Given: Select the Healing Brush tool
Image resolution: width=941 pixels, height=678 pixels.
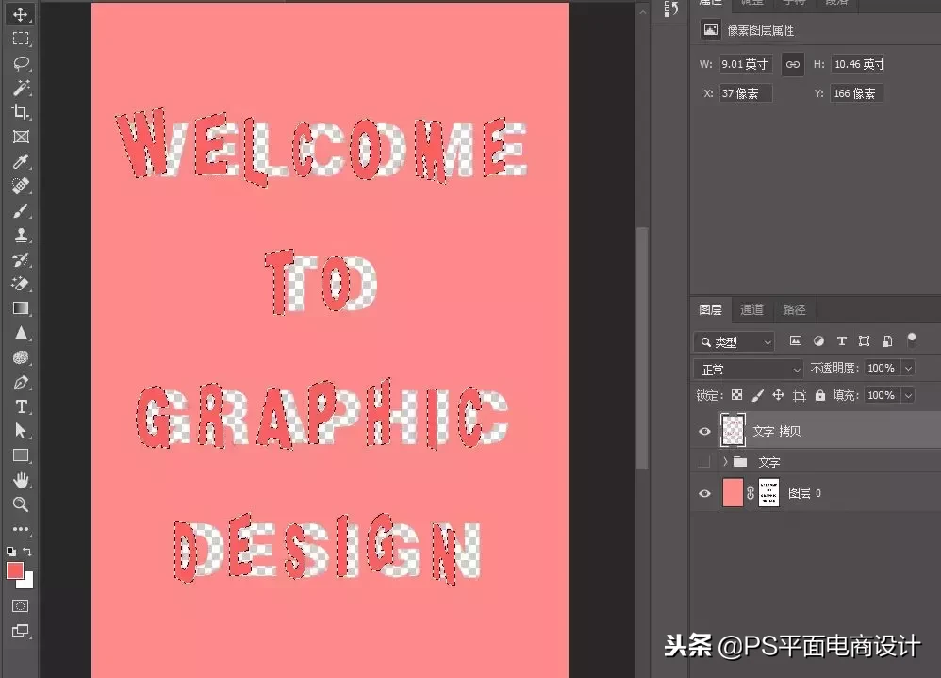Looking at the screenshot, I should tap(21, 186).
